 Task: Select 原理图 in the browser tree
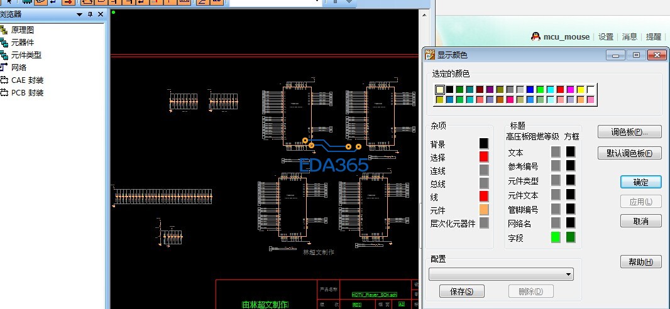(22, 30)
